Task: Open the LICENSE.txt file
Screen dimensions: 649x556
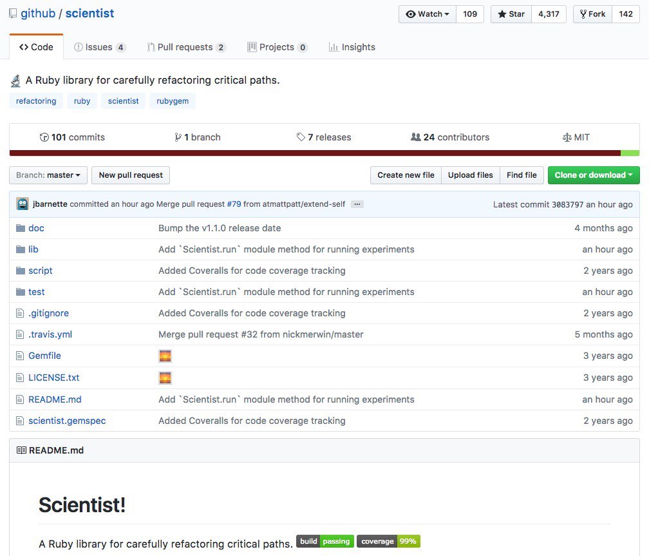Action: 54,378
